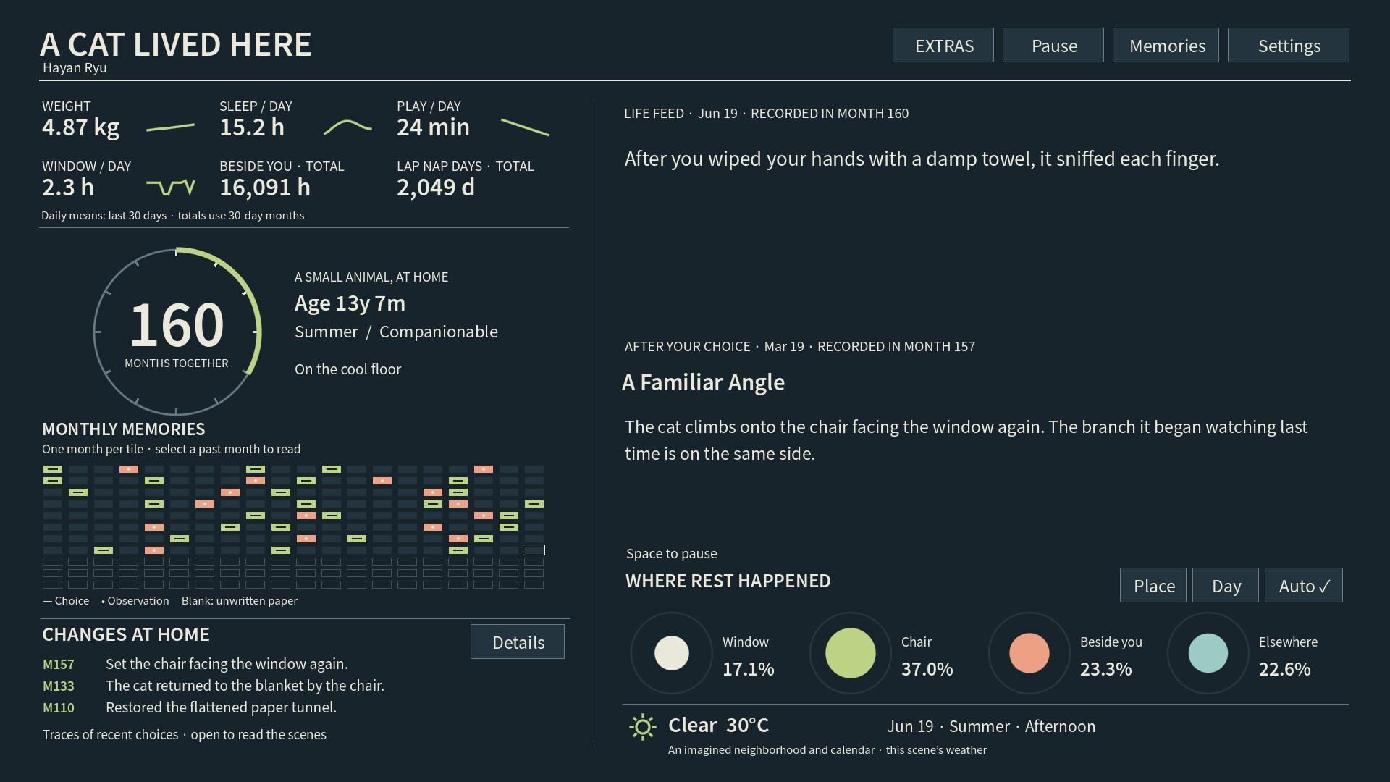
Task: Open the M133 blanket by the chair entry
Action: pos(214,686)
